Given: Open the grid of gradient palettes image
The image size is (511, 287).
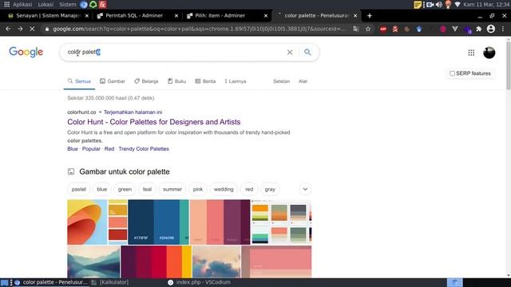Looking at the screenshot, I should point(281,222).
